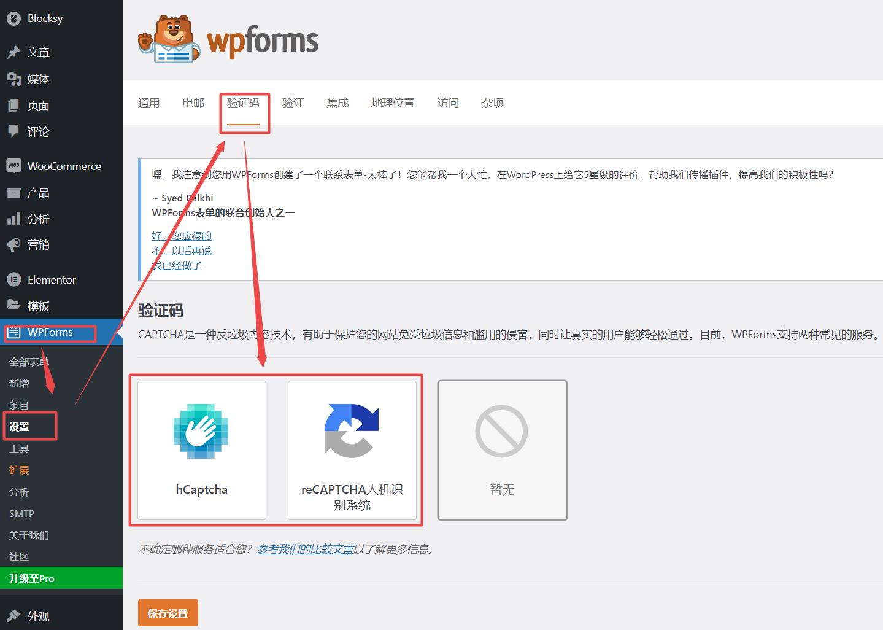883x630 pixels.
Task: Click the folder icon beside 模板
Action: 13,305
